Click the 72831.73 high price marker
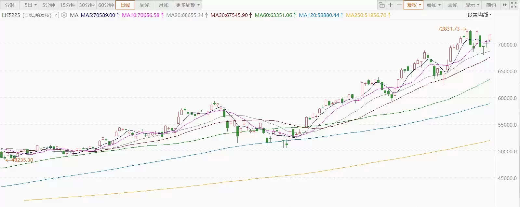The width and height of the screenshot is (520, 207). coord(449,29)
